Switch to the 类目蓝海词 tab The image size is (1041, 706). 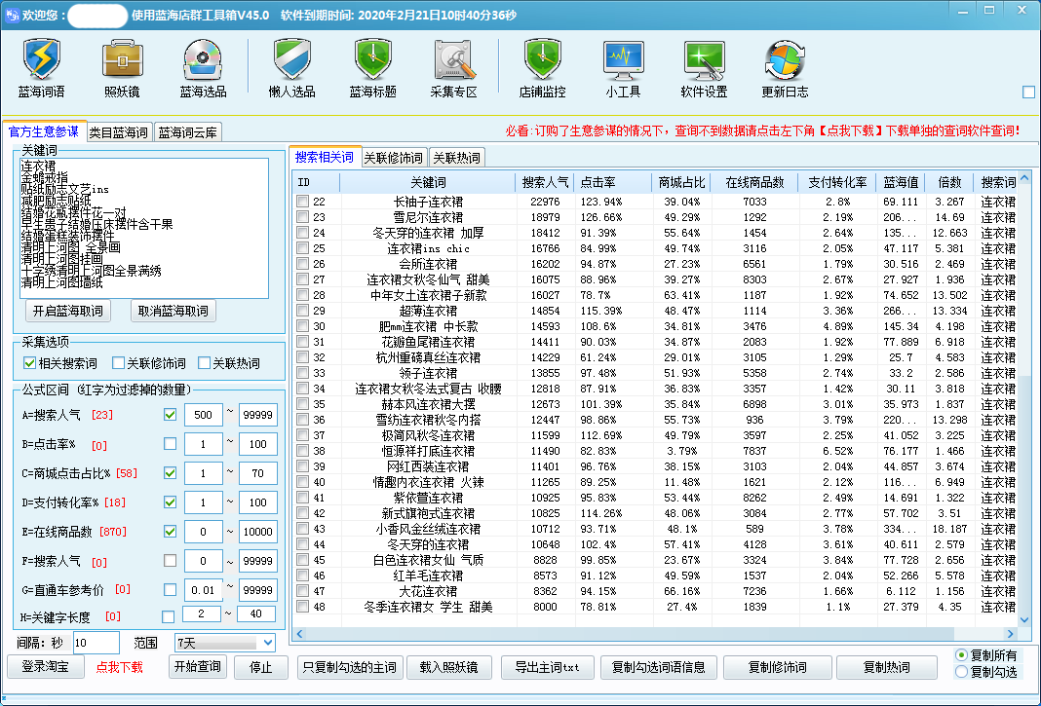(120, 132)
